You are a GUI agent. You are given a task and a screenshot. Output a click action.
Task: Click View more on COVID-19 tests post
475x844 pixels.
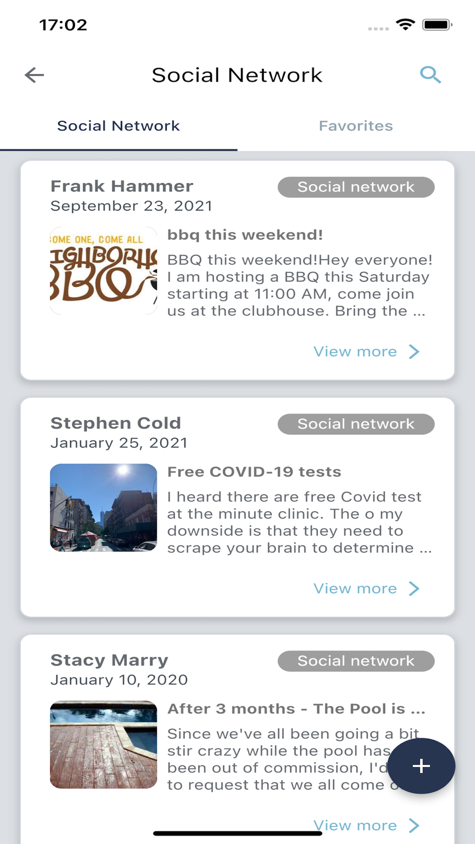[x=355, y=589]
